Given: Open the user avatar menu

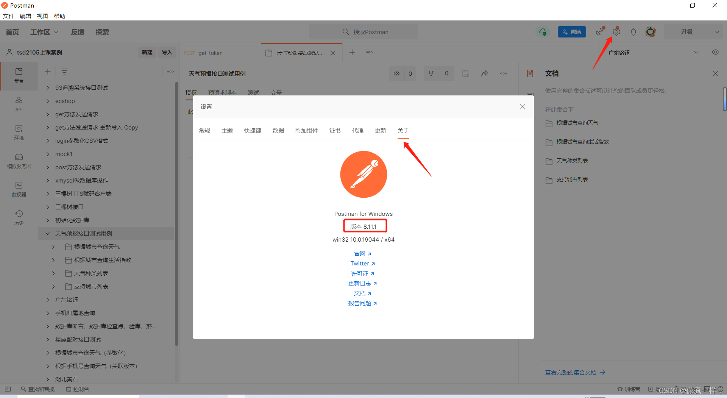Looking at the screenshot, I should tap(651, 32).
